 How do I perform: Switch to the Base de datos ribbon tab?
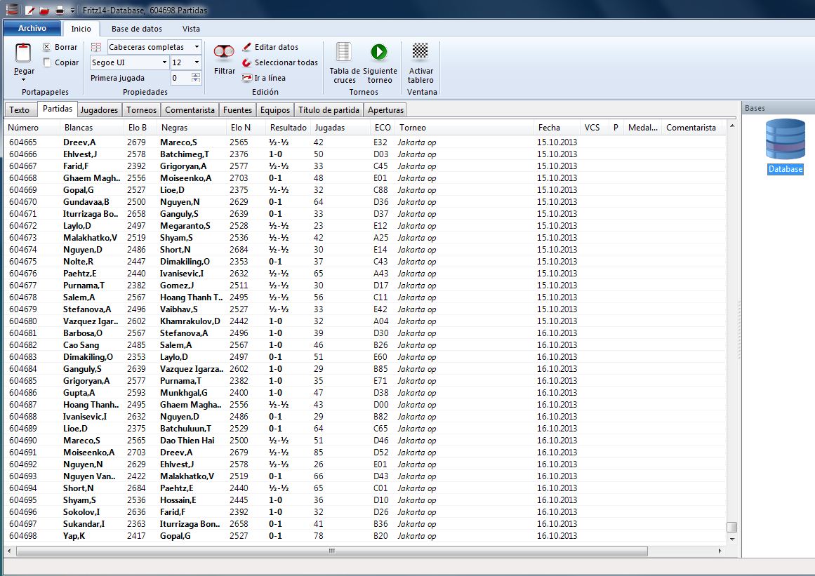click(137, 29)
